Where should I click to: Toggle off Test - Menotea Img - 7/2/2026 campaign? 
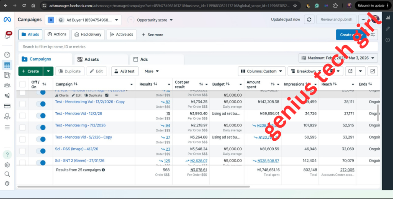click(x=41, y=128)
